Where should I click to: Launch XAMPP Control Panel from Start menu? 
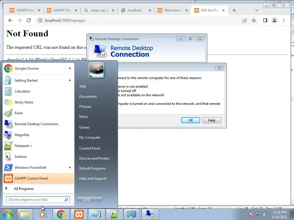38,178
